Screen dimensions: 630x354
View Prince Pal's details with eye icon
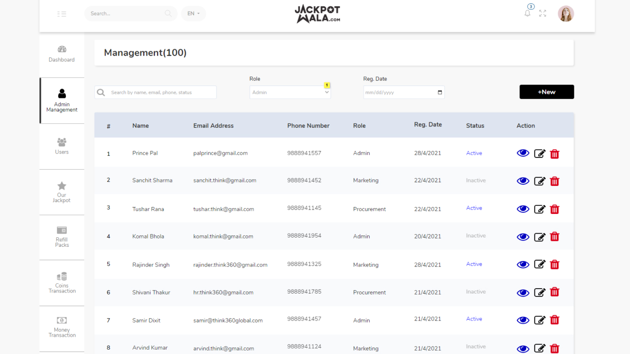[523, 153]
